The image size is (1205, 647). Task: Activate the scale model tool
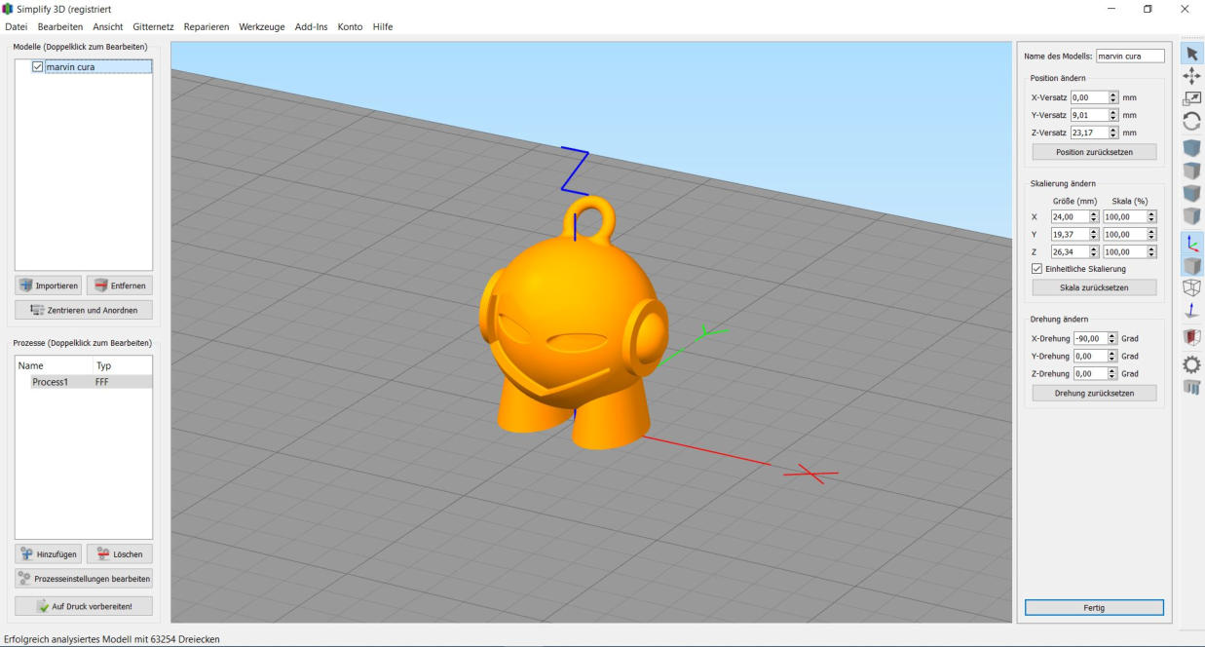coord(1191,98)
